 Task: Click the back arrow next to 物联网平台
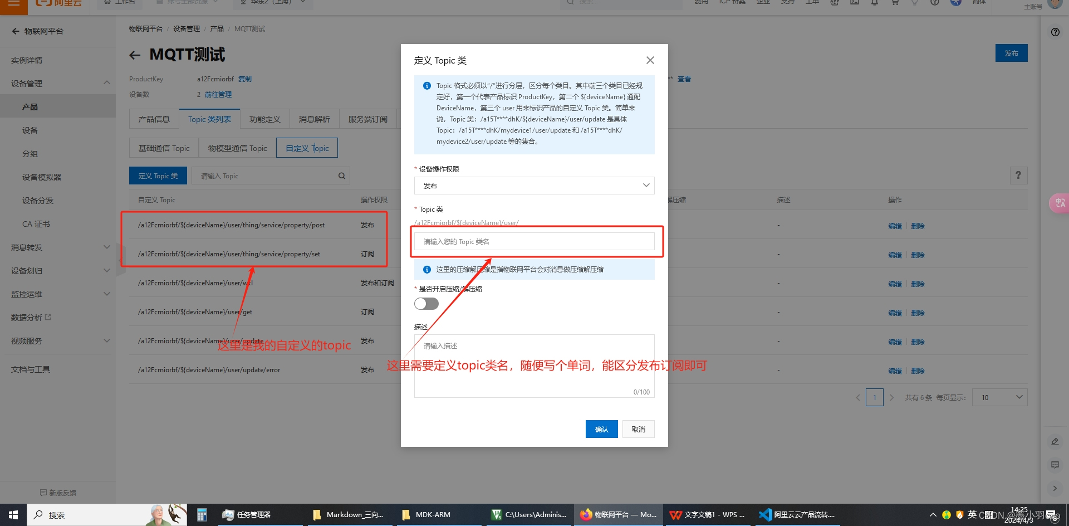coord(16,31)
